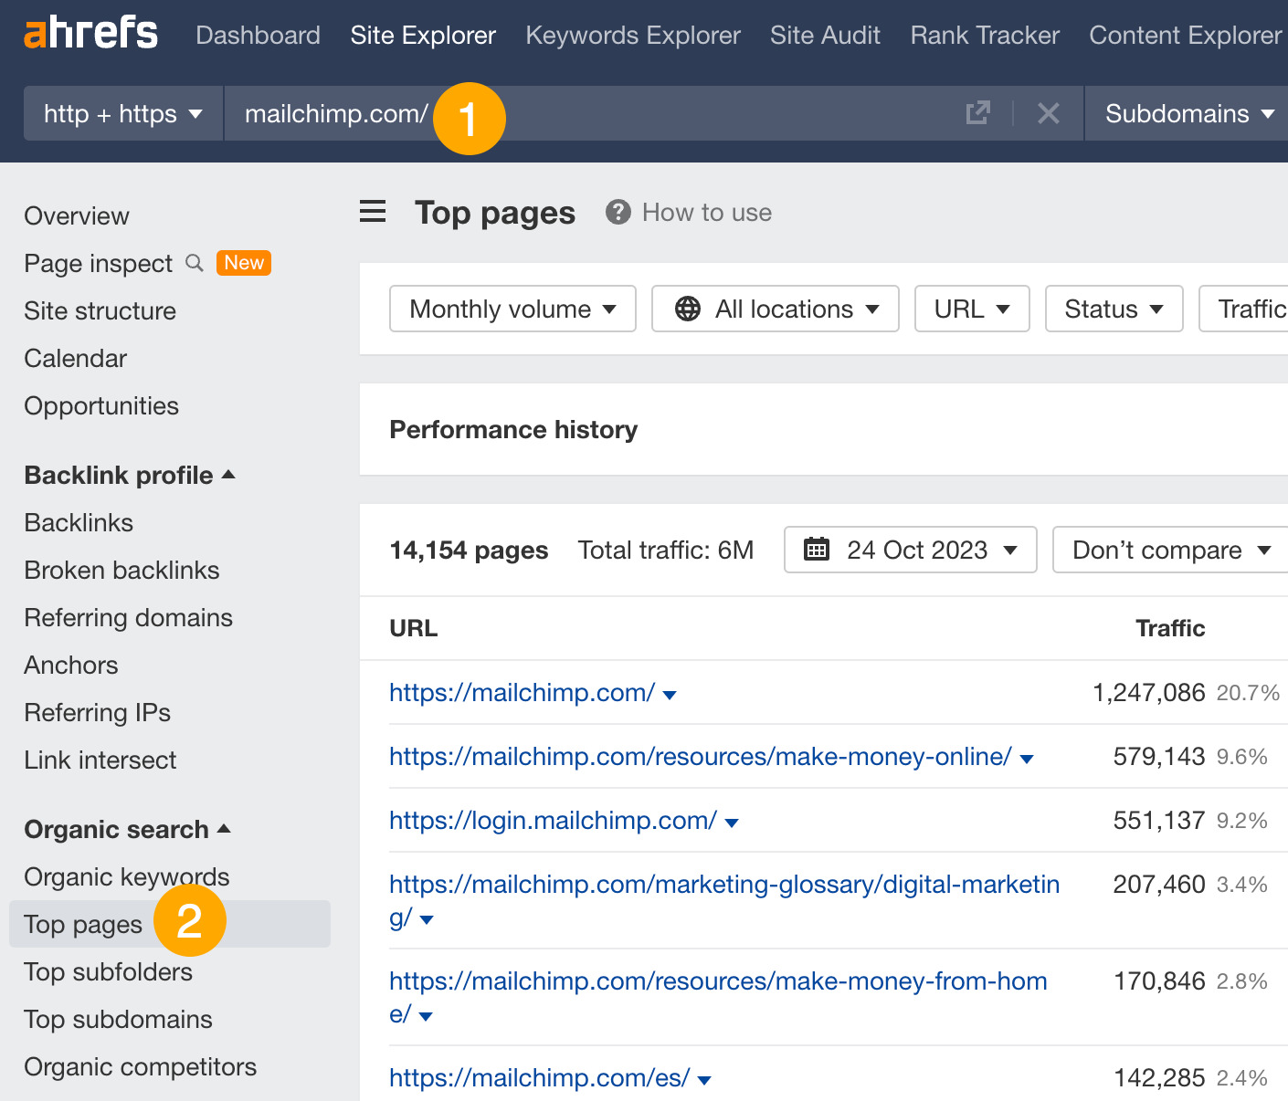1288x1101 pixels.
Task: Clear the search with the X icon
Action: (x=1048, y=112)
